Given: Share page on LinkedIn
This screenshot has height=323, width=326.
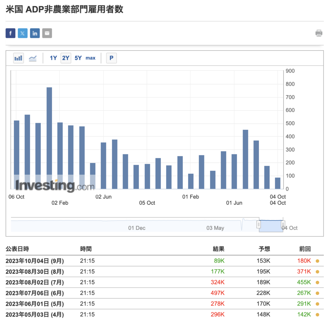Looking at the screenshot, I should click(x=35, y=33).
